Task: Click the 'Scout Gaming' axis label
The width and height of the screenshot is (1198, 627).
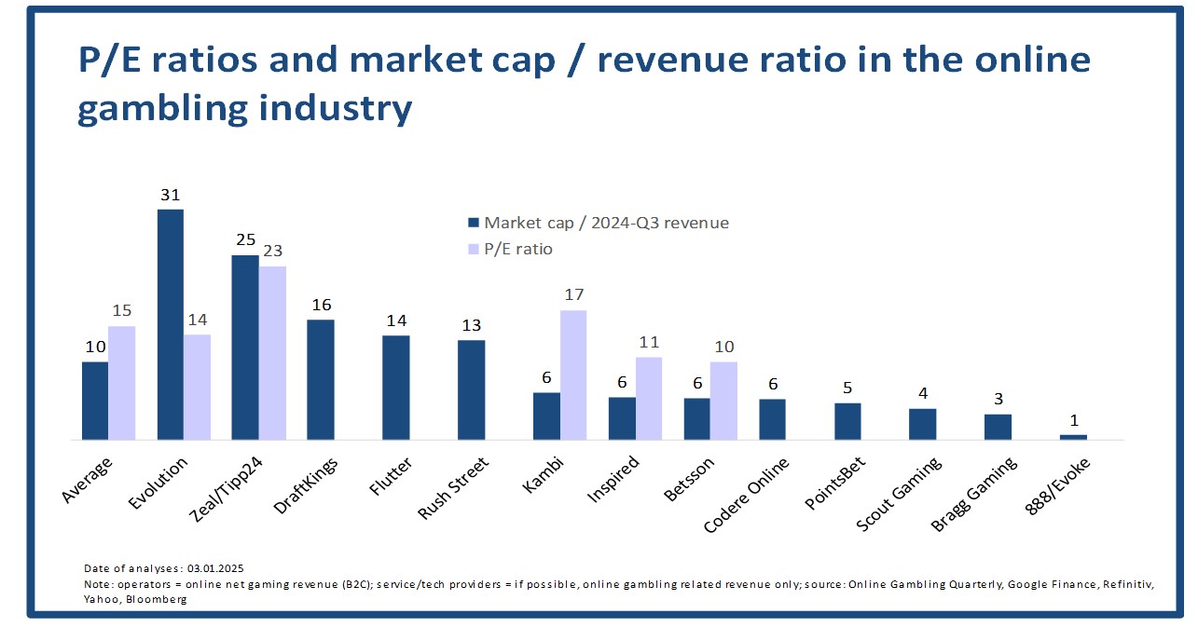Action: click(x=900, y=494)
